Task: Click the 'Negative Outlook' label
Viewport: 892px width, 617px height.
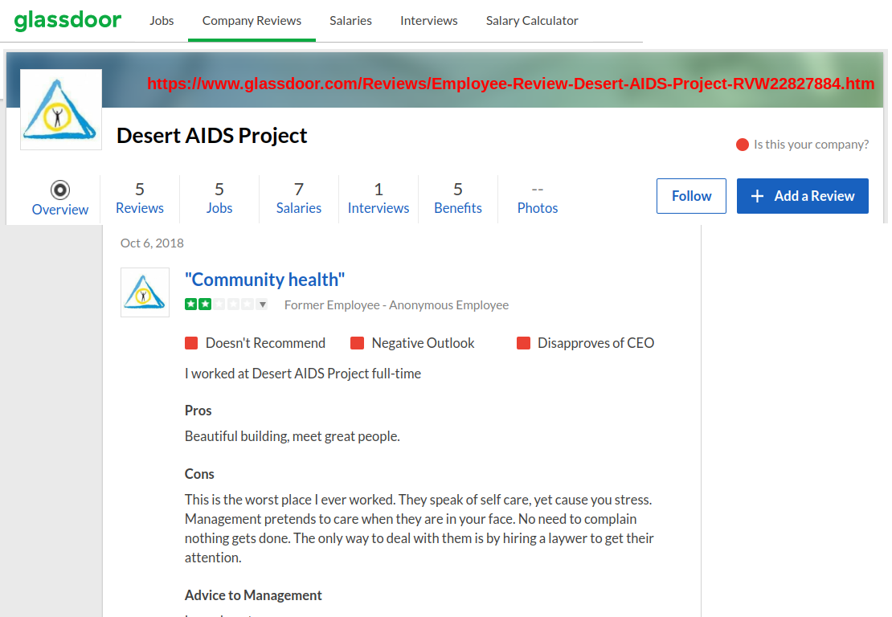Action: [x=423, y=343]
